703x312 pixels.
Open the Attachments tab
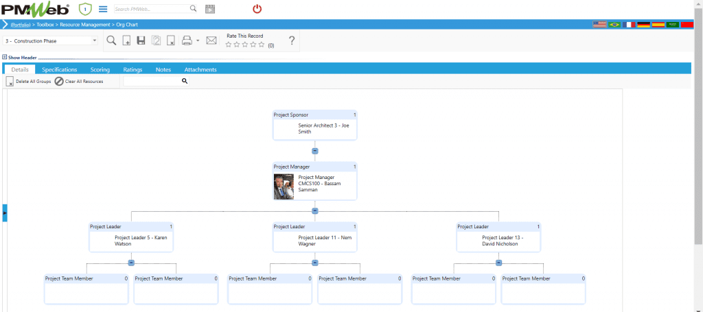(200, 70)
